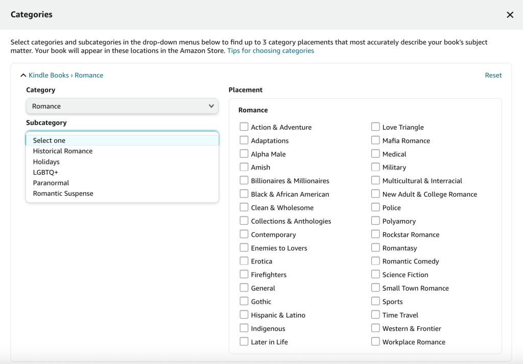Enable the Later in Life checkbox
523x364 pixels.
point(244,342)
